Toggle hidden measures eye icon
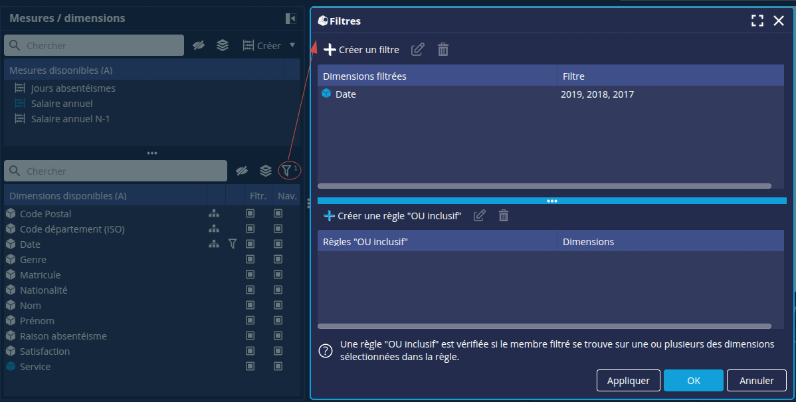This screenshot has width=796, height=402. pyautogui.click(x=198, y=46)
